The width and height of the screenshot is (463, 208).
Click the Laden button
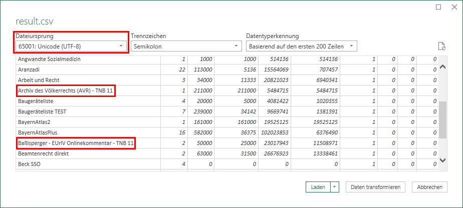coord(318,187)
